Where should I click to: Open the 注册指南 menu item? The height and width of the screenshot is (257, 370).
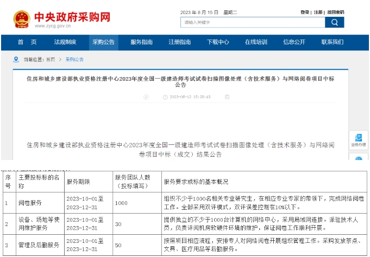(180, 42)
